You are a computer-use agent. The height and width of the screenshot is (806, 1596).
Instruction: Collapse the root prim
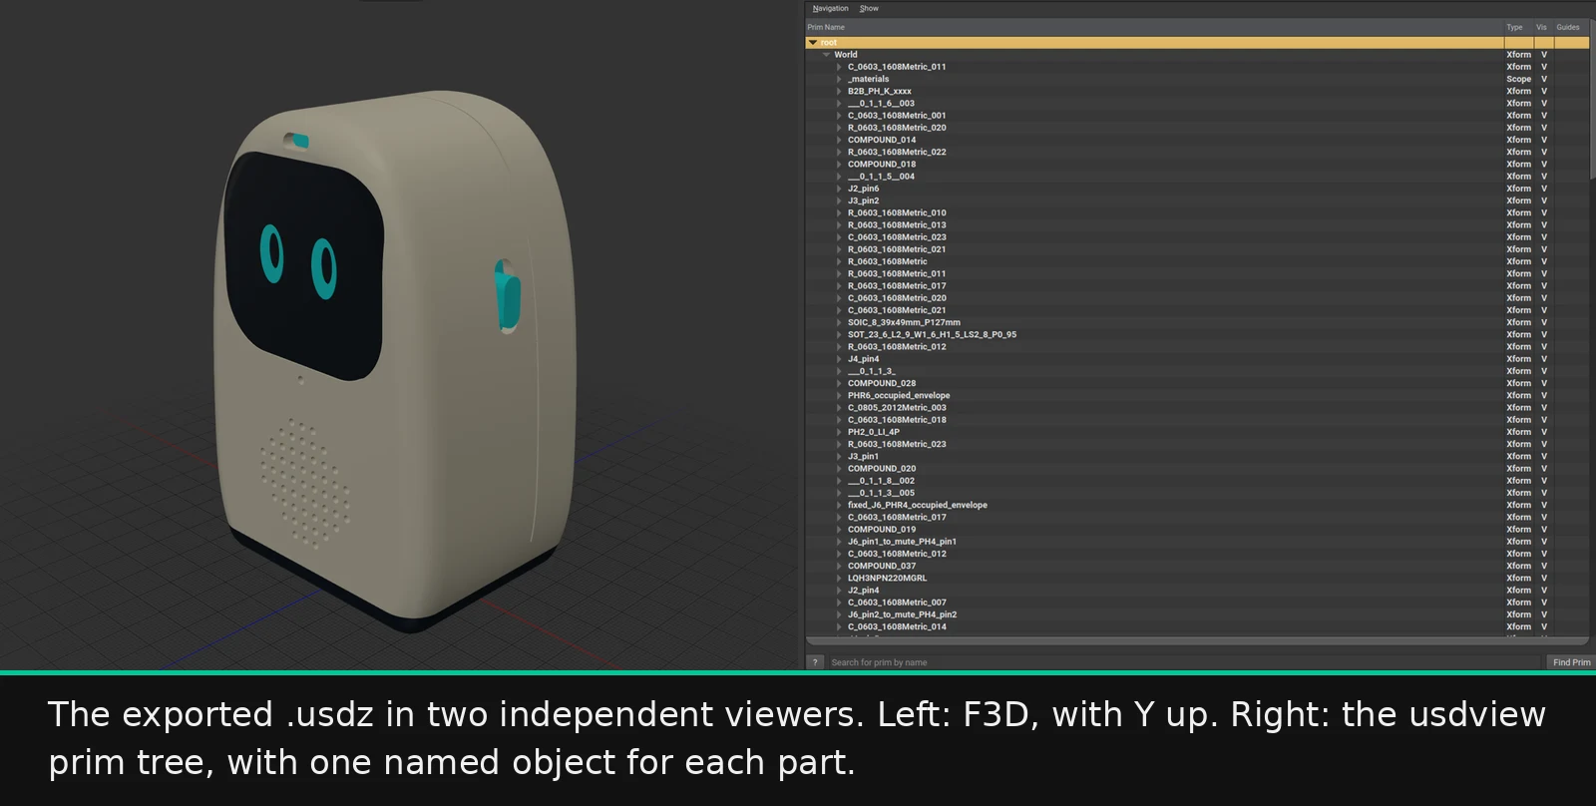click(x=813, y=43)
